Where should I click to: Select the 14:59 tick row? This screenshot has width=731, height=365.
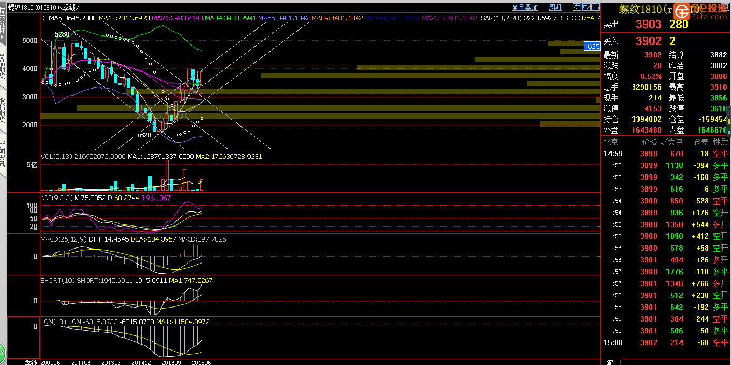[665, 154]
